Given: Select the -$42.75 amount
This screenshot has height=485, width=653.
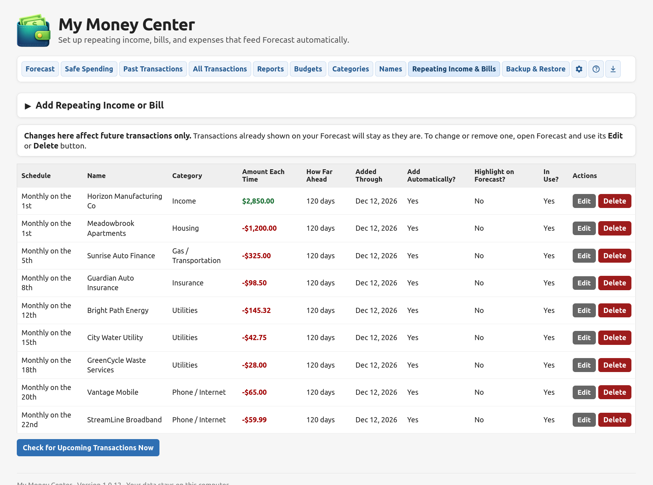Looking at the screenshot, I should [255, 338].
